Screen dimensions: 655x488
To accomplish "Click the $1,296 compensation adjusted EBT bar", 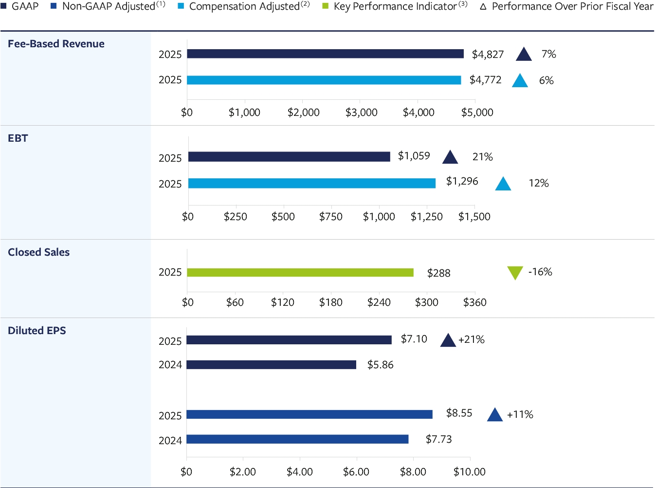I will coord(311,183).
